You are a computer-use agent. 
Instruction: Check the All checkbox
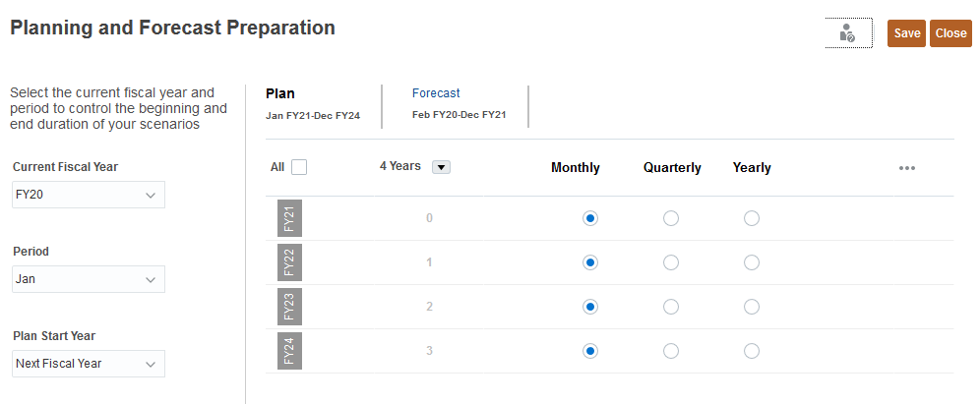click(299, 167)
